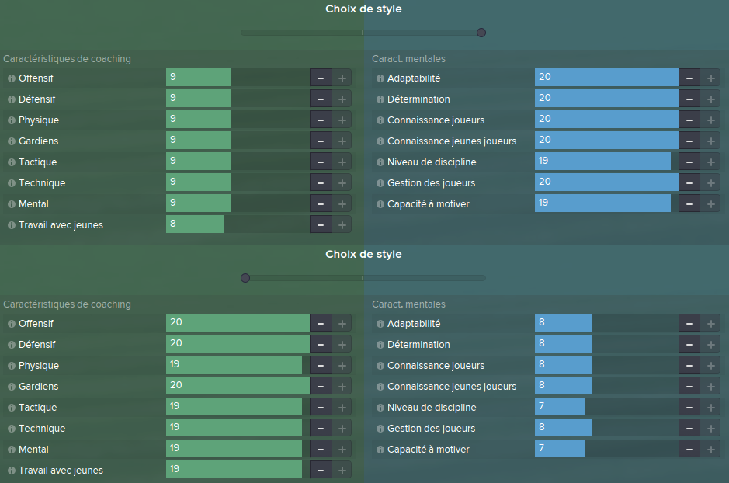Increase Mental value currently at 9
729x483 pixels.
[342, 203]
